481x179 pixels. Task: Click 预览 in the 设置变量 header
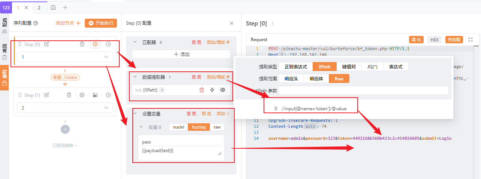[x=207, y=114]
